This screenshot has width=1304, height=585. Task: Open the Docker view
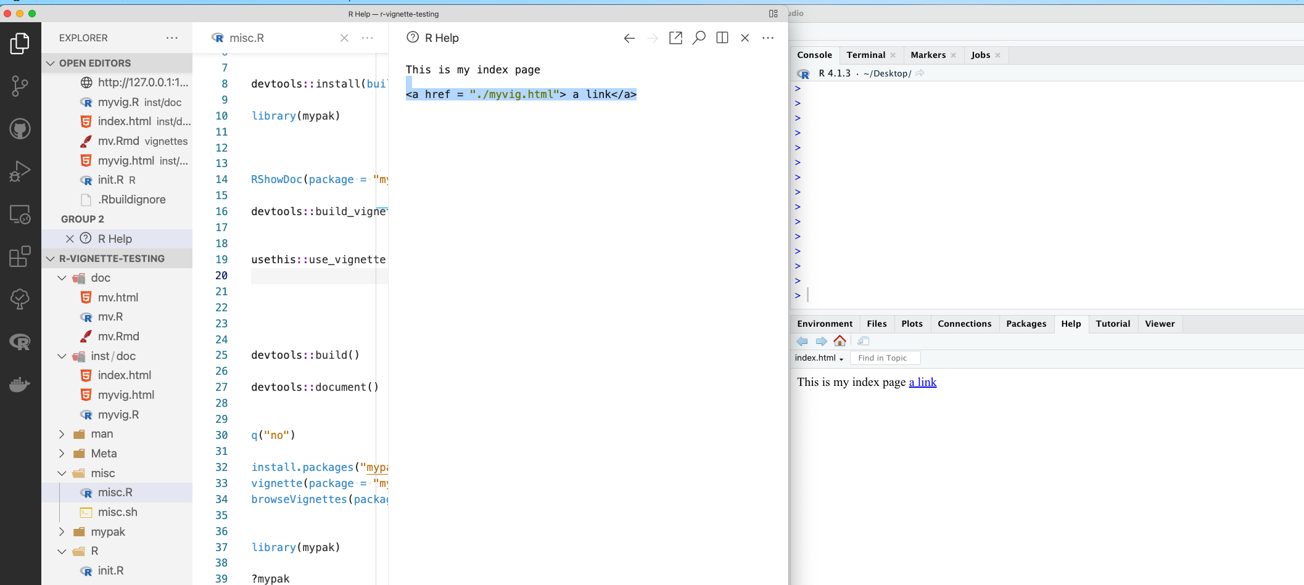[x=20, y=385]
